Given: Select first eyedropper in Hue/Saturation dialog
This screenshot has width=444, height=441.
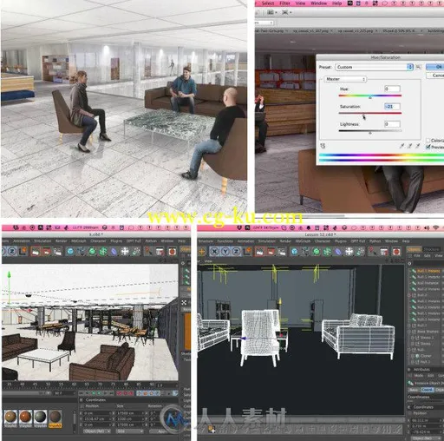Looking at the screenshot, I should [402, 146].
